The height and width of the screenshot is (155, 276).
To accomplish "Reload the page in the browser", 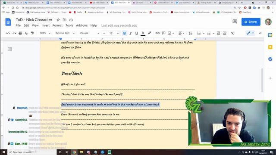I will click(13, 8).
